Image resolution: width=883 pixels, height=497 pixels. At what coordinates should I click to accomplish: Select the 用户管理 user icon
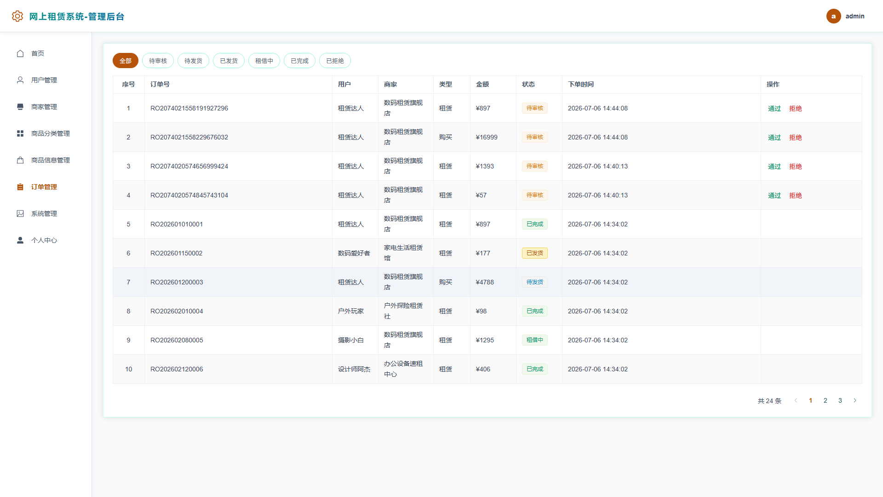[x=20, y=80]
